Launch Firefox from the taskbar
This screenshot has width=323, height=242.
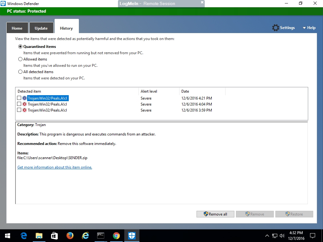click(70, 236)
